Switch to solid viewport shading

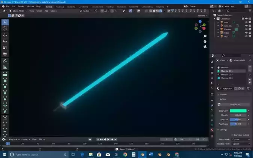tap(154, 11)
